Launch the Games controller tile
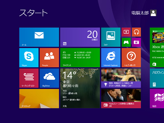The width and height of the screenshot is (164, 123). [x=126, y=42]
